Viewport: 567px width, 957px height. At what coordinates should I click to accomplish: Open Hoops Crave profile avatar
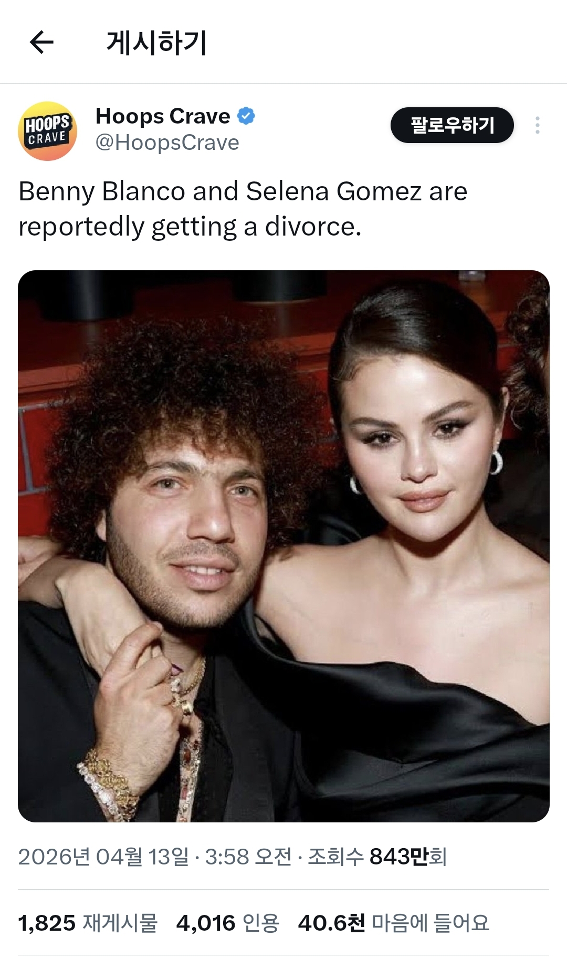coord(48,131)
